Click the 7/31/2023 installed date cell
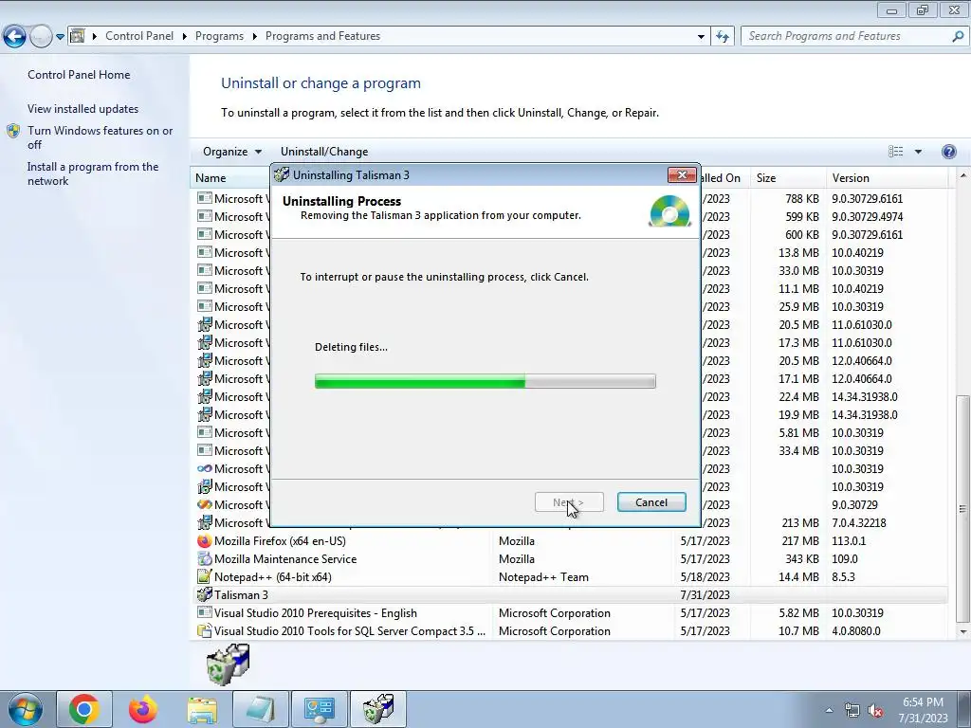This screenshot has width=971, height=728. [705, 595]
